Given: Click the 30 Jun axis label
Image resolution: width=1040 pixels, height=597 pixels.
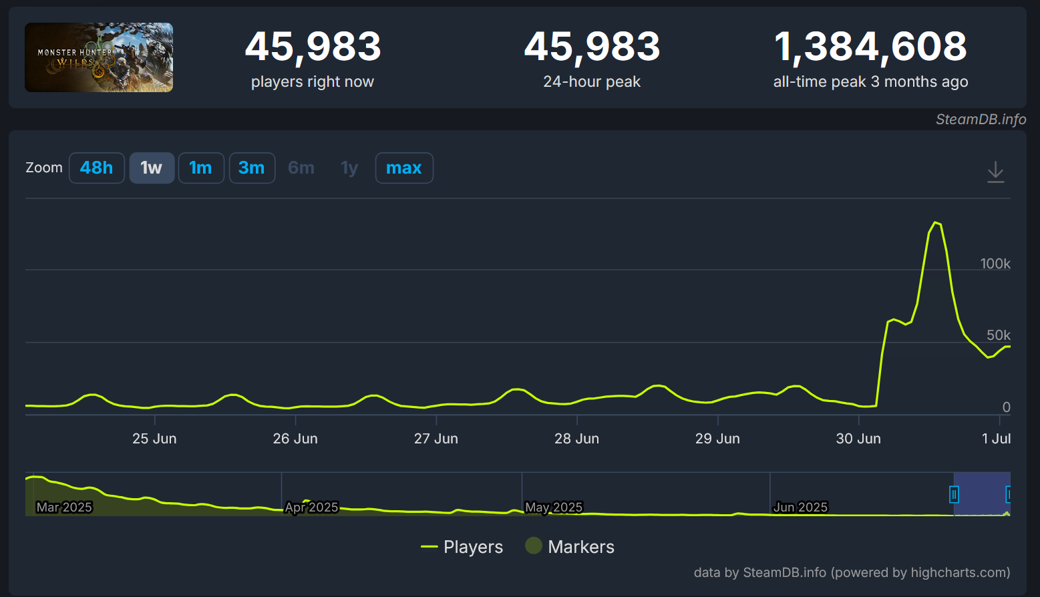Looking at the screenshot, I should tap(858, 439).
